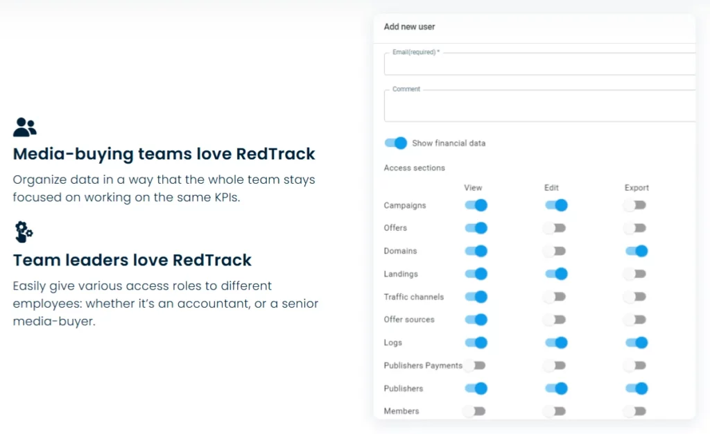
Task: Disable Publishers Edit permission
Action: tap(555, 388)
